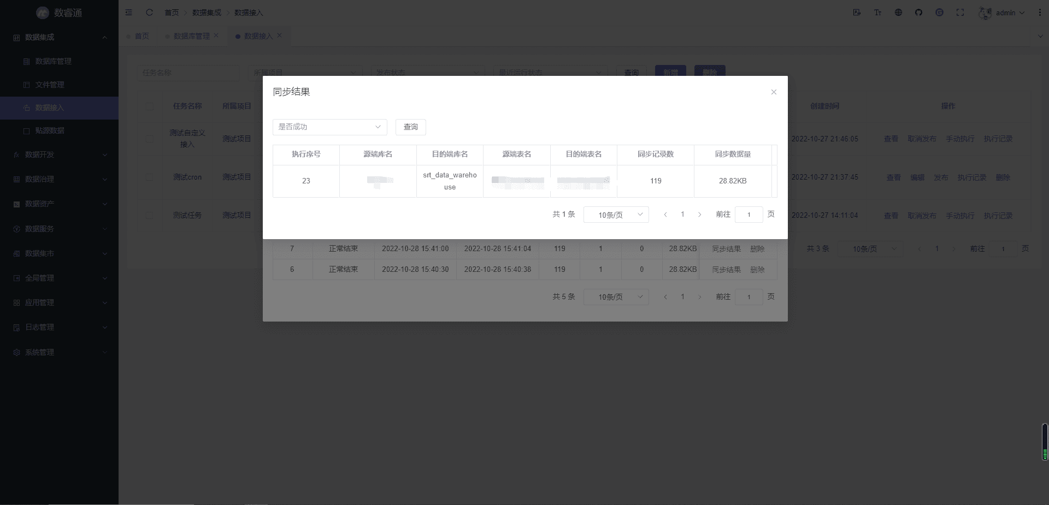Refresh the current page
Screen dimensions: 1049x505
click(x=149, y=13)
